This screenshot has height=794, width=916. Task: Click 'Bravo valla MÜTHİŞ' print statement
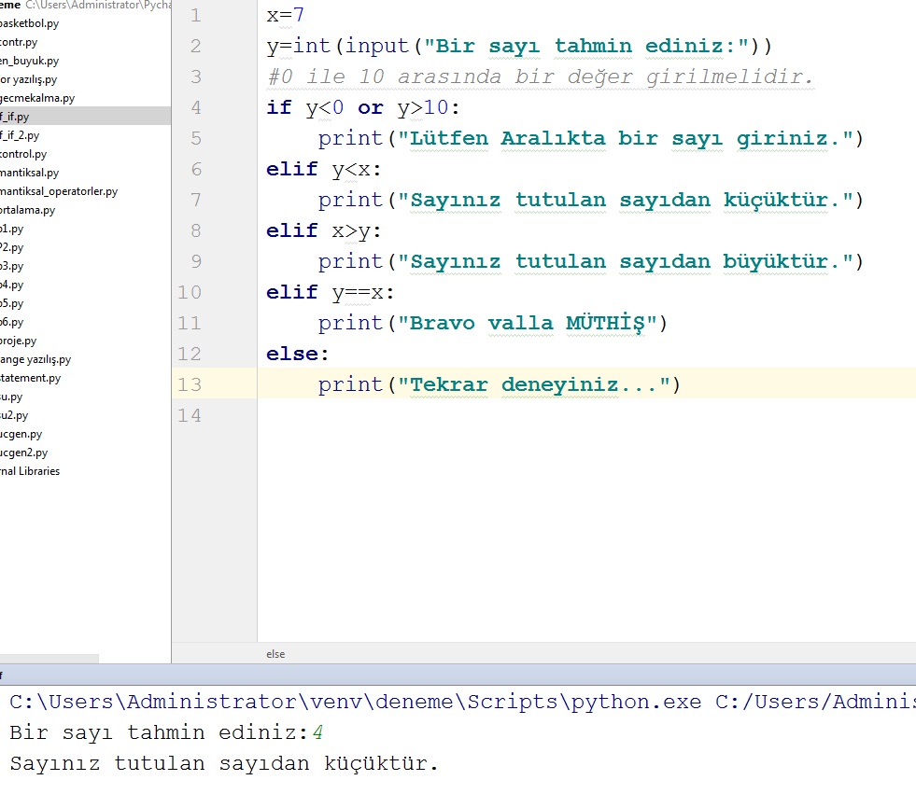(492, 323)
